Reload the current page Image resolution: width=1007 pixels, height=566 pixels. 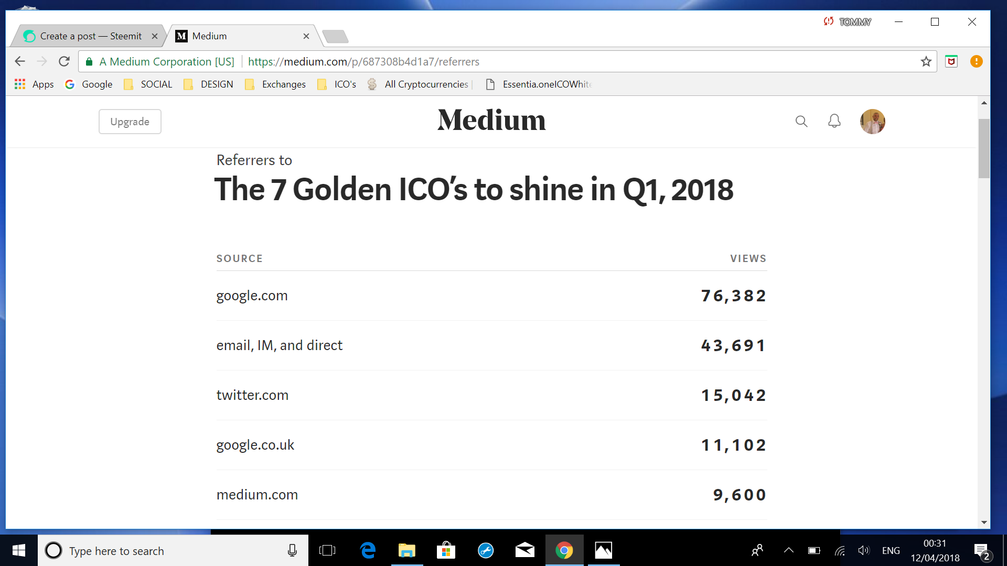pos(64,62)
